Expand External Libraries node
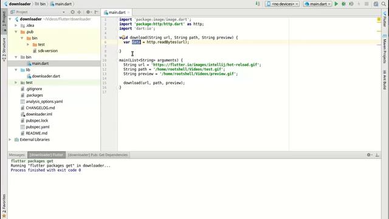This screenshot has width=389, height=219. point(10,139)
